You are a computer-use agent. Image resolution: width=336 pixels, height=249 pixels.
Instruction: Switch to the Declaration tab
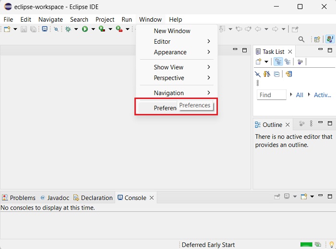point(93,198)
